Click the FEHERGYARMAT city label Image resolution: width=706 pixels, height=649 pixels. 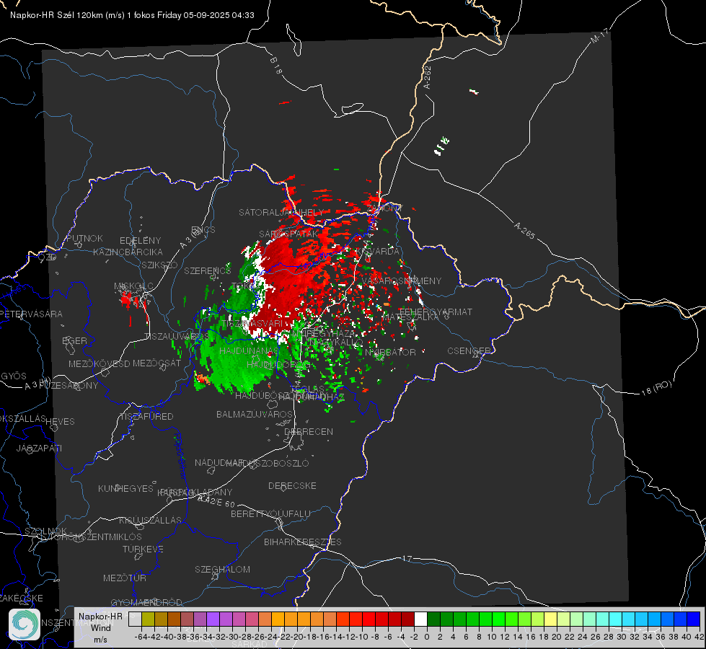click(x=436, y=312)
